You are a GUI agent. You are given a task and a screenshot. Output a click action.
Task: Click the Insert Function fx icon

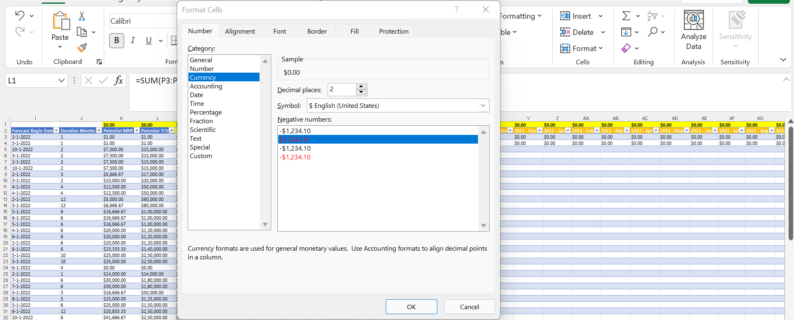pyautogui.click(x=118, y=80)
